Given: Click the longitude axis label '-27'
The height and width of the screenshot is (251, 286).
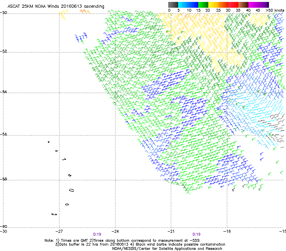Looking at the screenshot, I should [x=59, y=231].
